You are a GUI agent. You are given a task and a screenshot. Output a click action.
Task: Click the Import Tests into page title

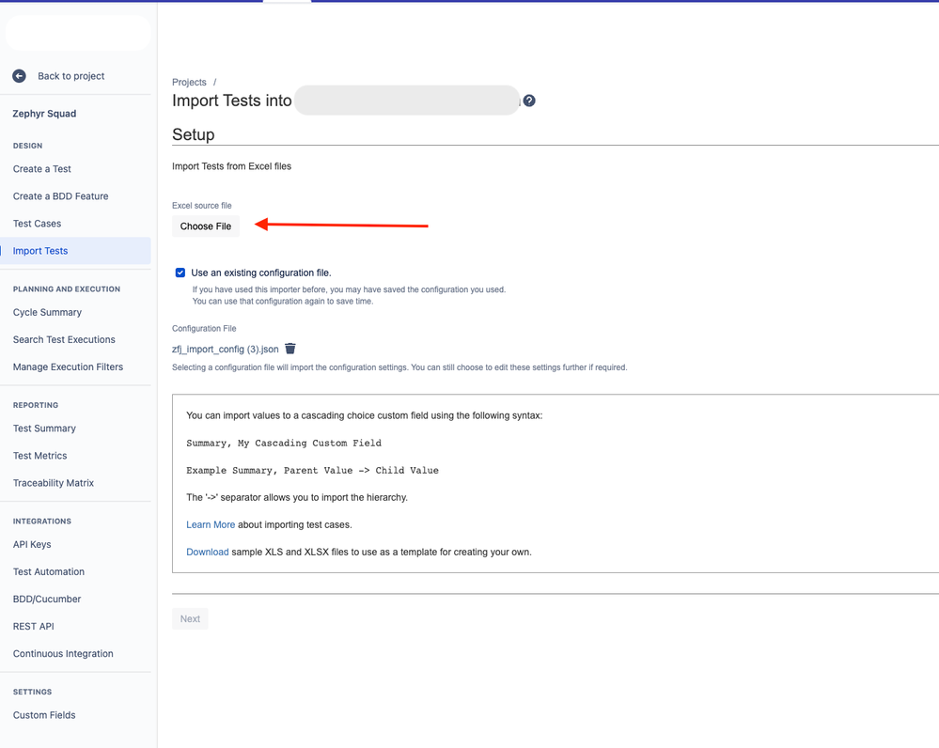[232, 101]
